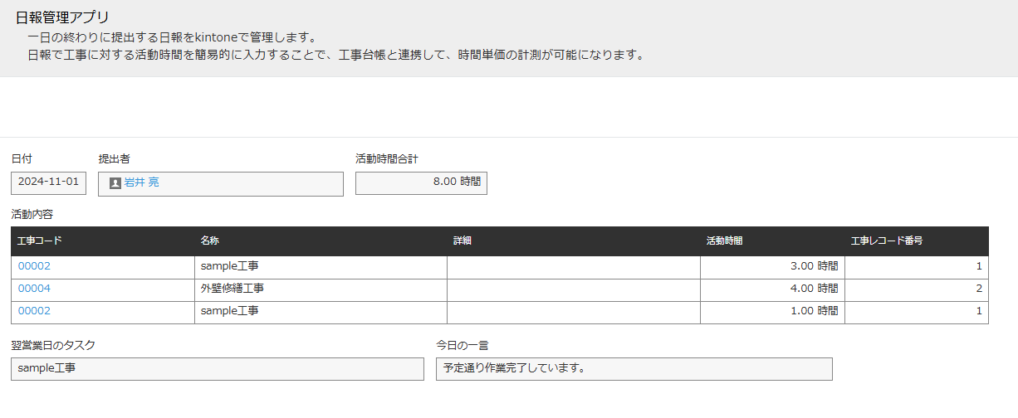Open the 岩井 亮 submitter profile link
Image resolution: width=1018 pixels, height=418 pixels.
[141, 183]
